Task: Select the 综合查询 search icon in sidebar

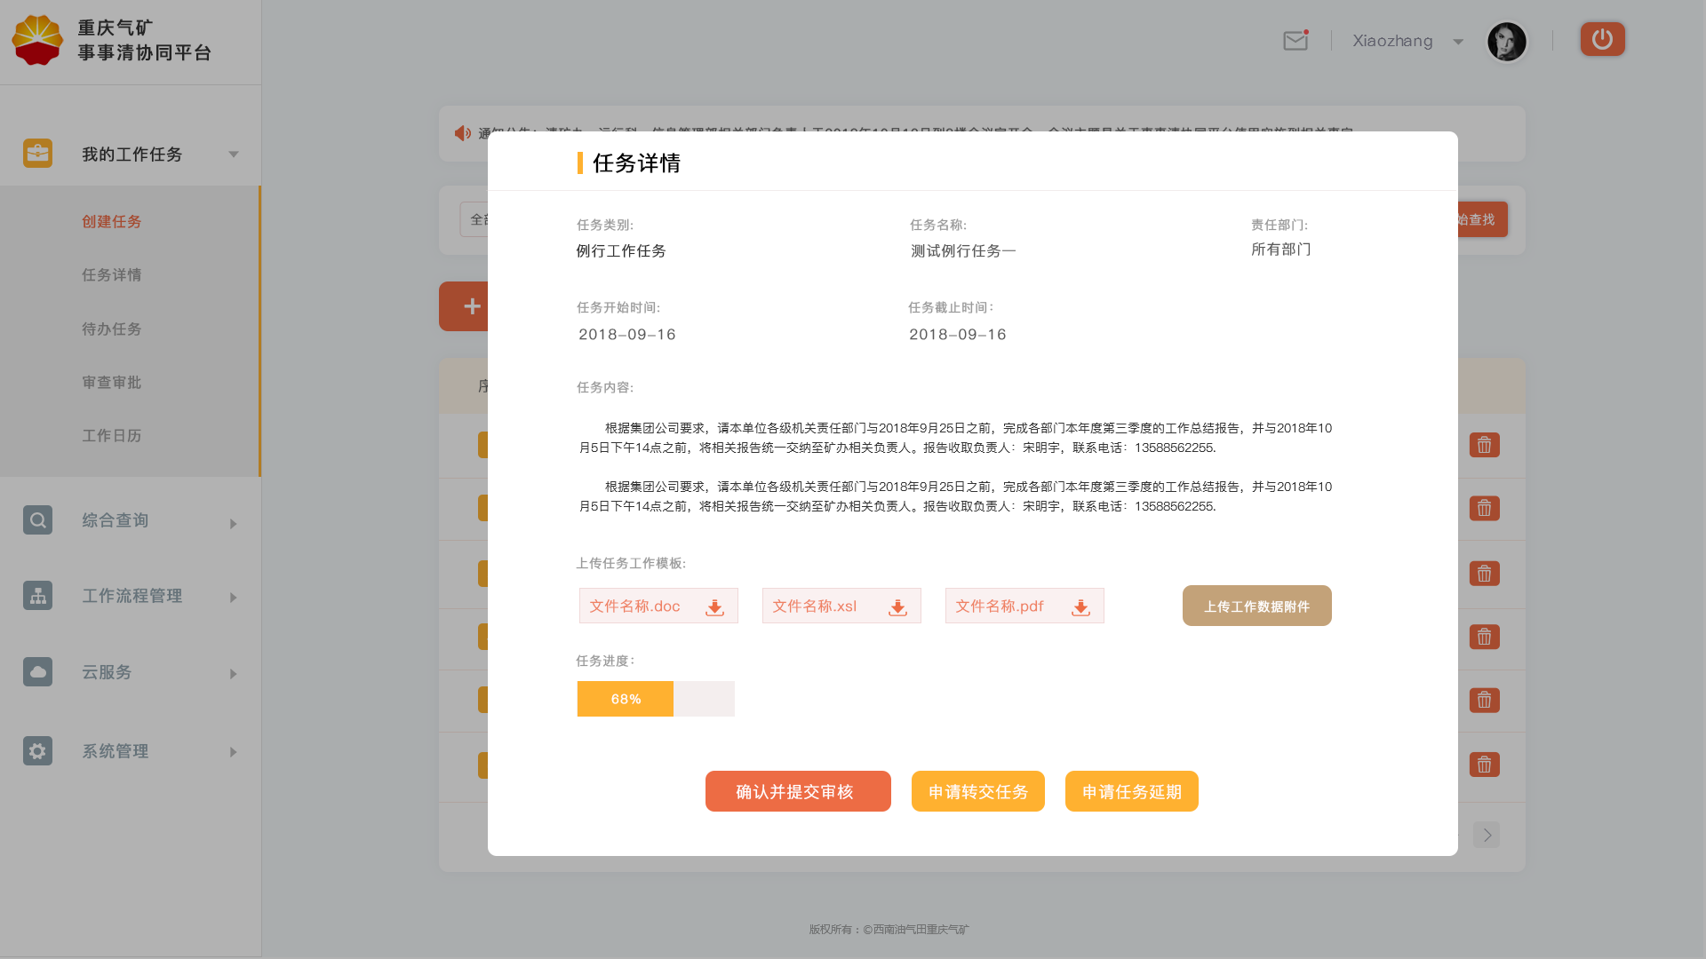Action: coord(37,519)
